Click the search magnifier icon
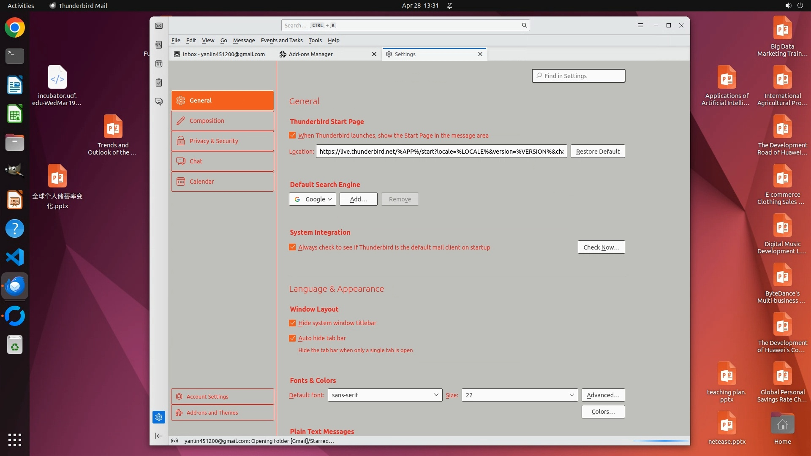Image resolution: width=811 pixels, height=456 pixels. pos(524,25)
